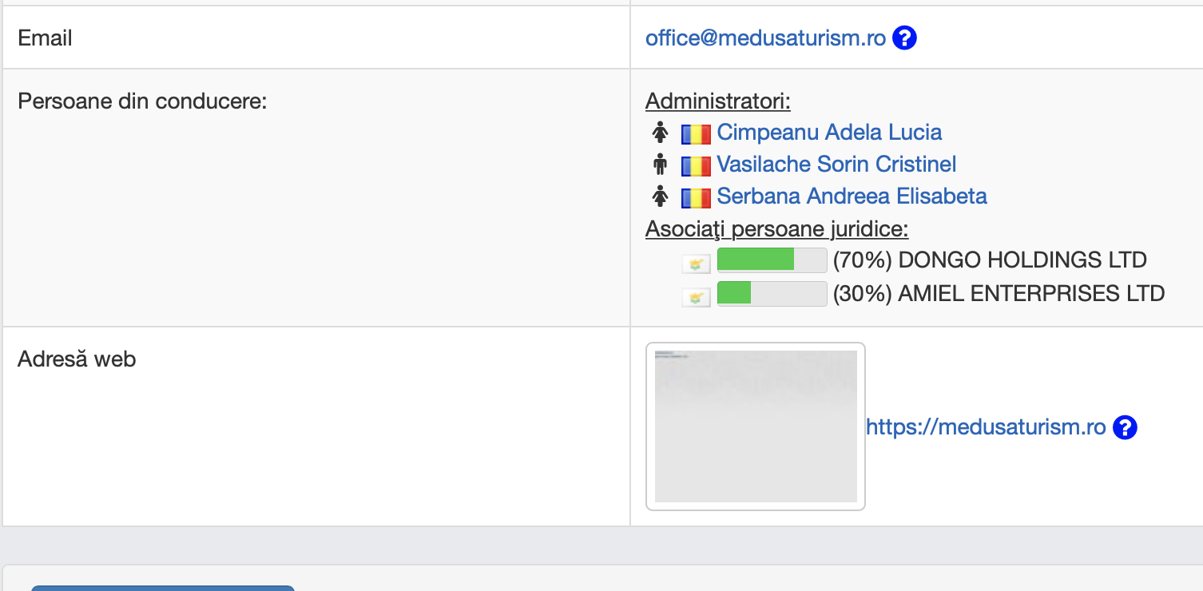
Task: Click the 30% ownership bar for AMIEL ENTERPRISES
Action: point(772,293)
